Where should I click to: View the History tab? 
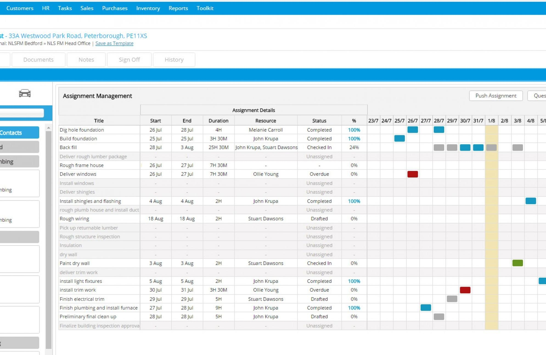(174, 60)
